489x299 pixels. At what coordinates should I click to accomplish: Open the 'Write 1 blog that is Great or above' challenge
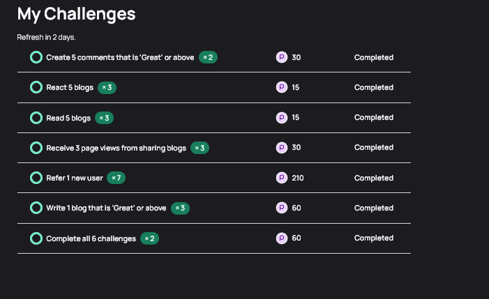pos(106,208)
